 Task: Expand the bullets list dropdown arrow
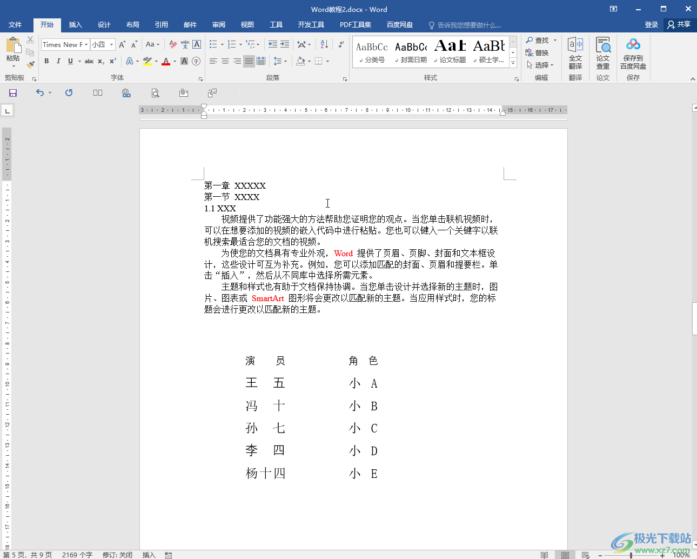pyautogui.click(x=222, y=44)
